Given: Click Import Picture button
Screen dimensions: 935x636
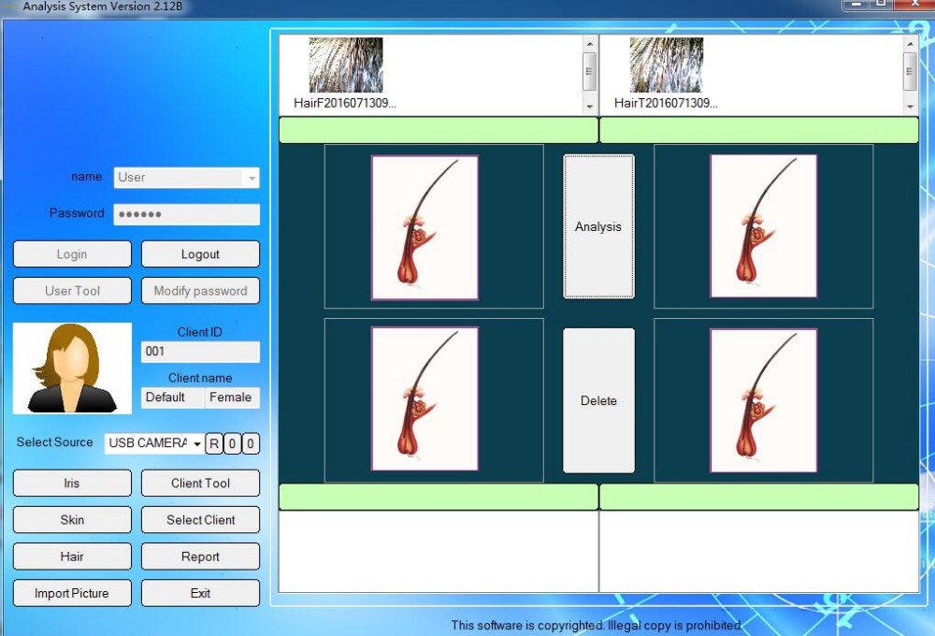Looking at the screenshot, I should (x=72, y=593).
